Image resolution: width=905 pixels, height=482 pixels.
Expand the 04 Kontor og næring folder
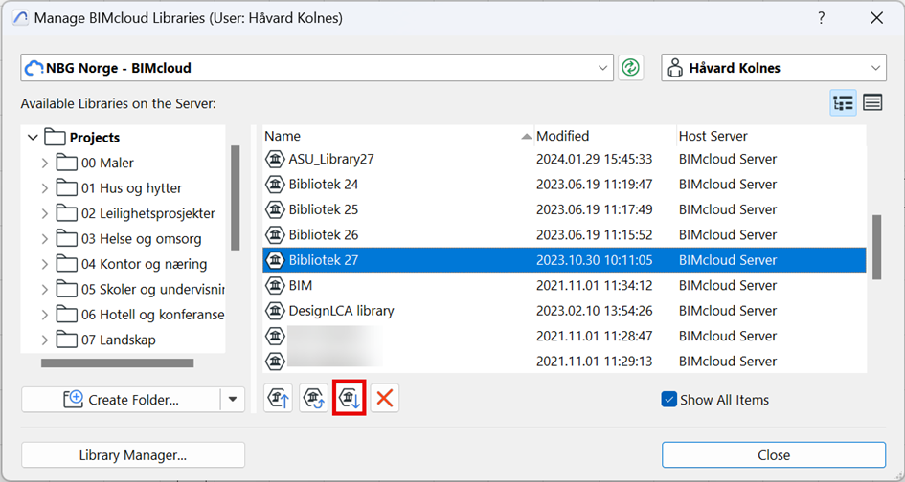(x=45, y=265)
